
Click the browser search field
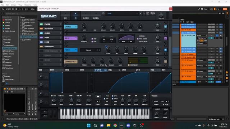(21, 14)
